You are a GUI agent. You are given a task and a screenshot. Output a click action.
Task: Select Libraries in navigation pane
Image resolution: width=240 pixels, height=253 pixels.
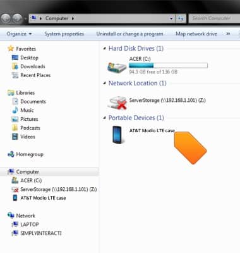point(25,93)
